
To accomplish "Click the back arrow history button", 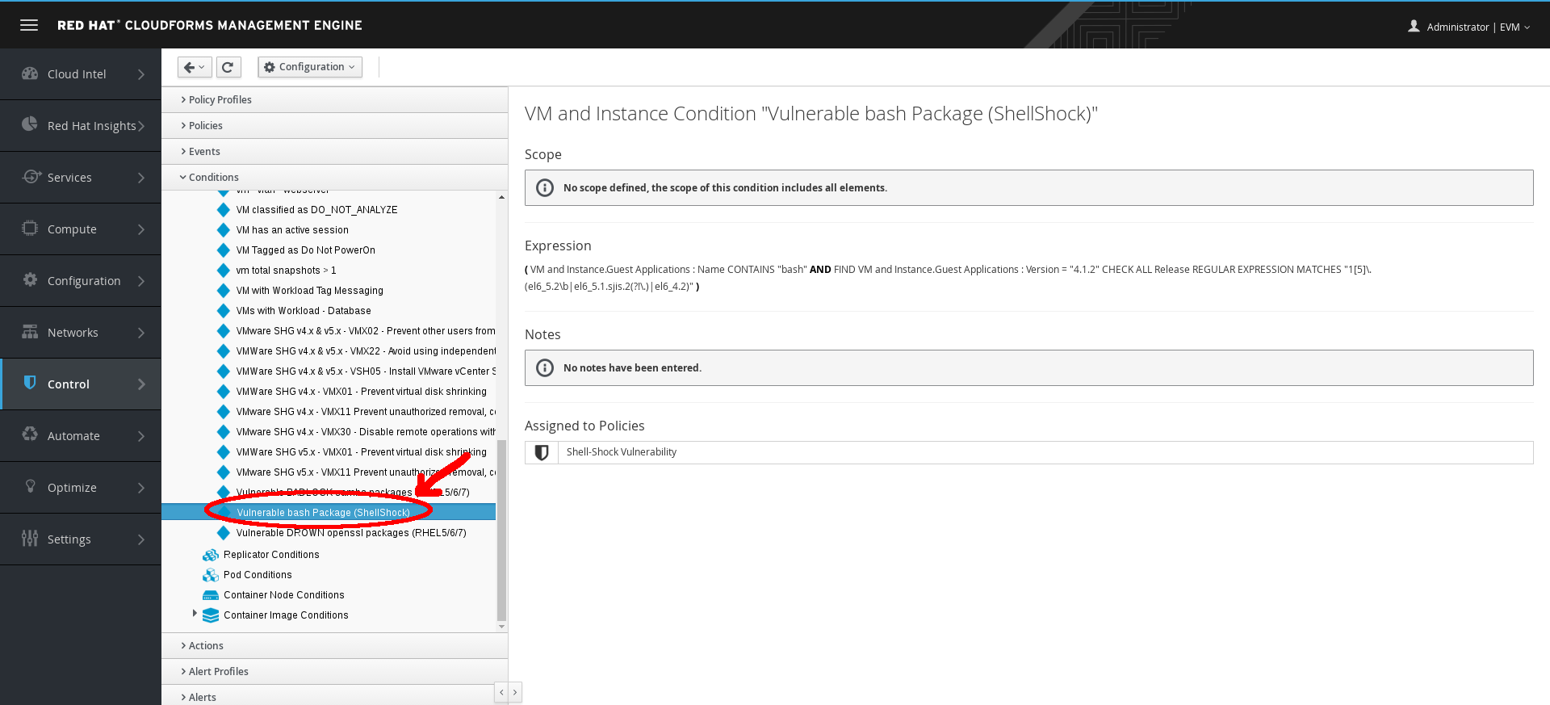I will tap(195, 67).
